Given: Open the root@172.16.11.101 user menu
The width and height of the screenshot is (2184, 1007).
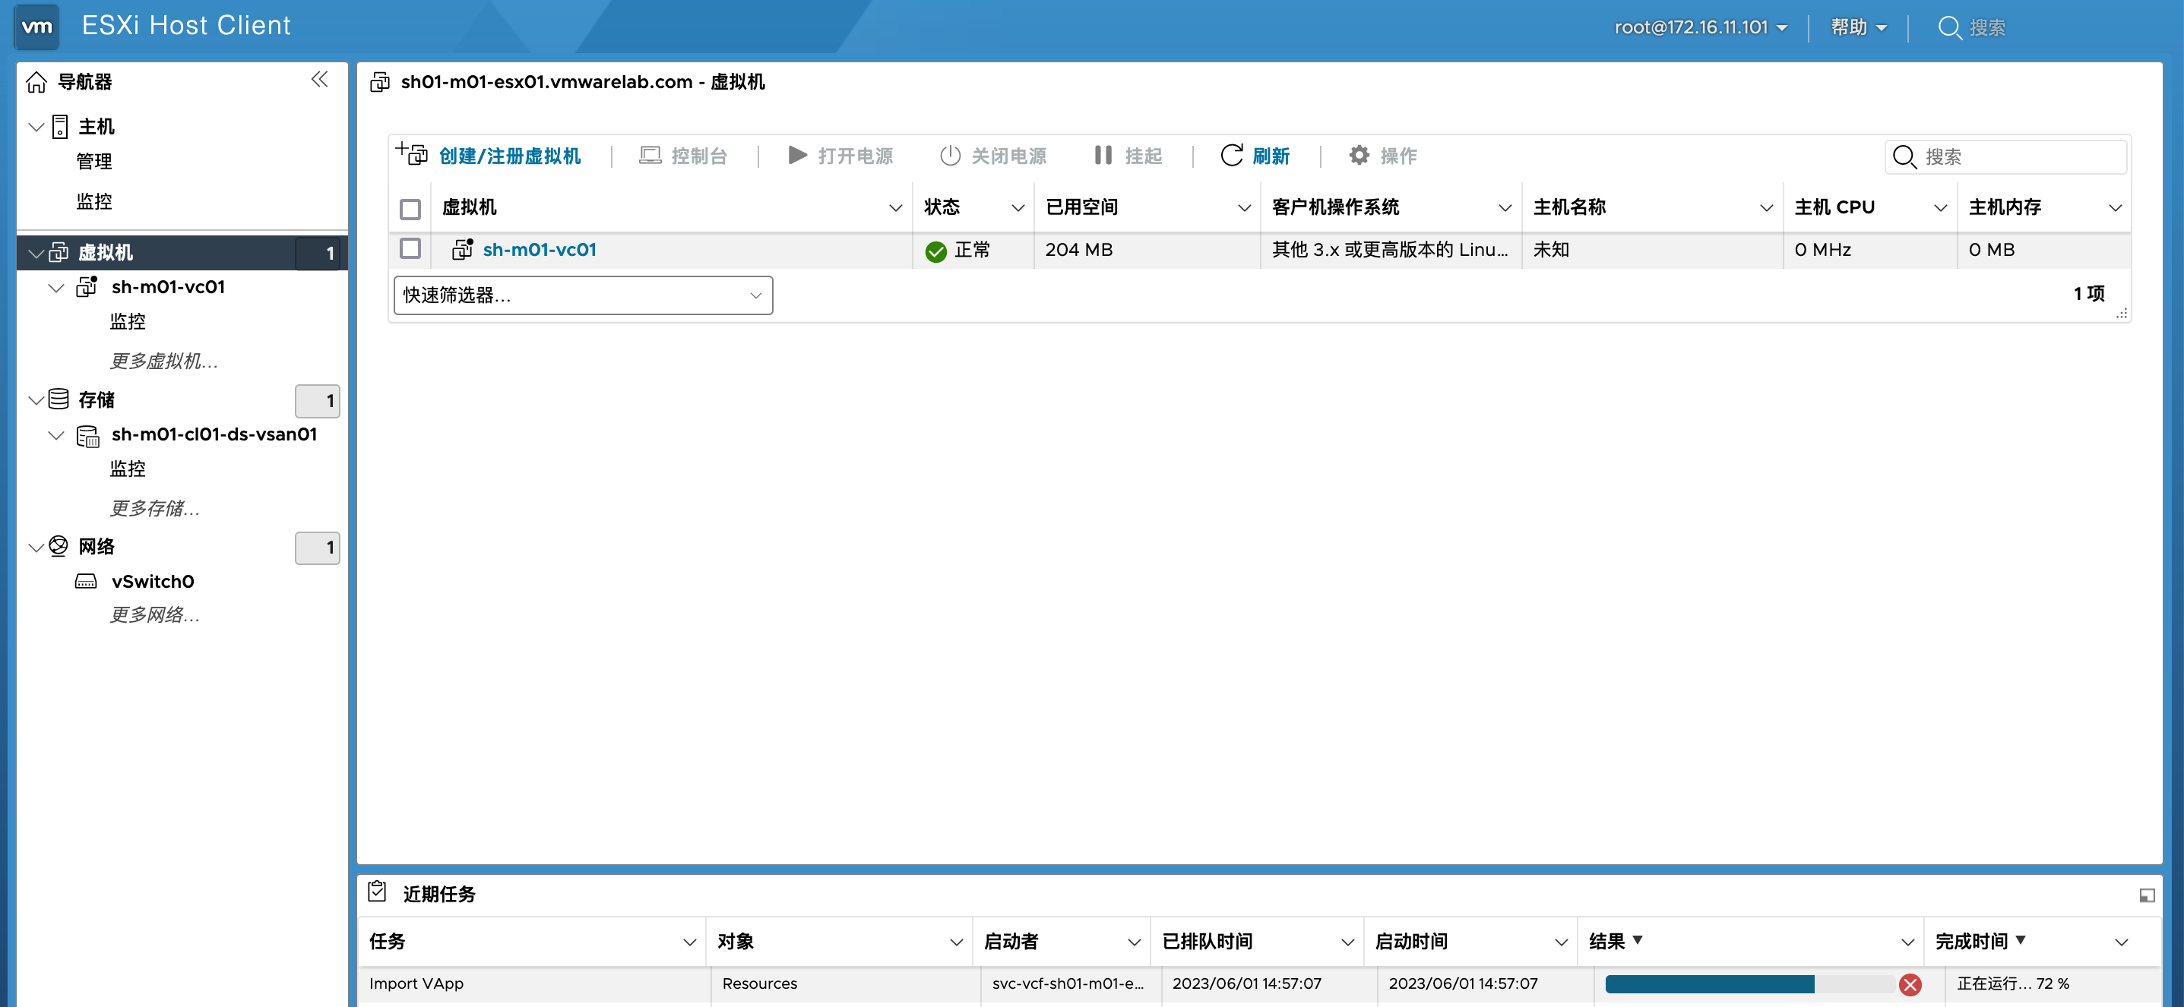Looking at the screenshot, I should pos(1701,27).
